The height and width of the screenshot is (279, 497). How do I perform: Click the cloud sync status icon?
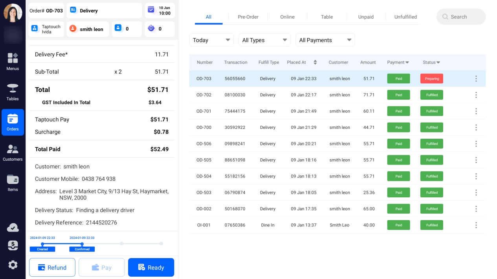coord(13,228)
